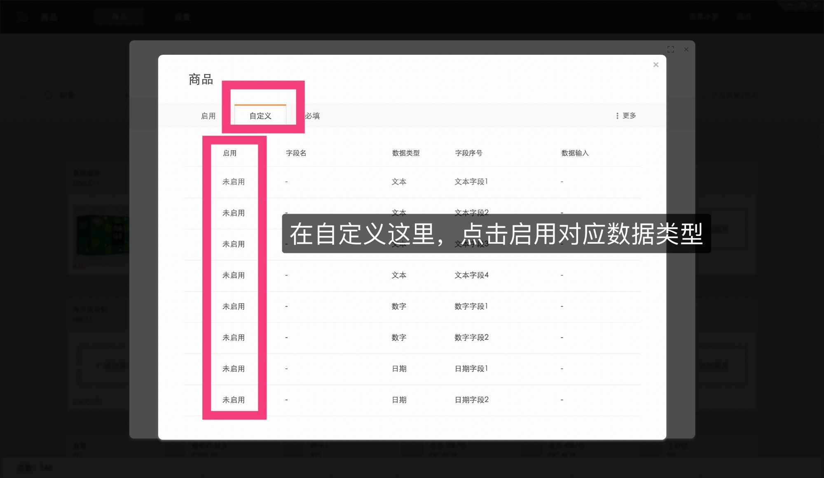Click the app logo in the top bar
The width and height of the screenshot is (824, 478).
click(23, 16)
